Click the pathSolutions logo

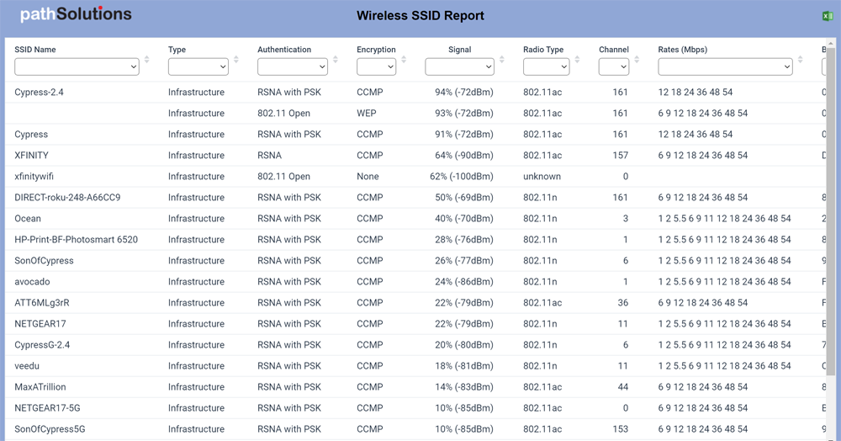[76, 14]
